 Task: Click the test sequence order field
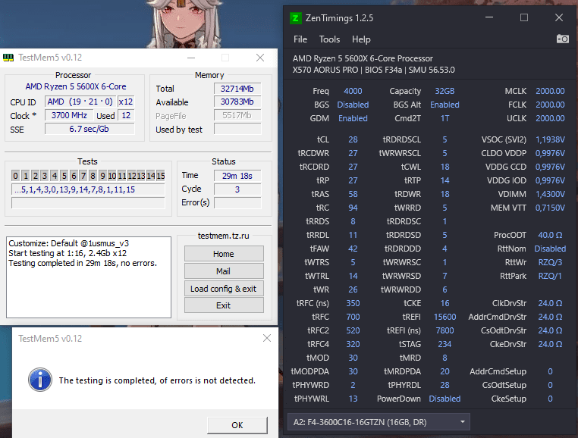88,189
